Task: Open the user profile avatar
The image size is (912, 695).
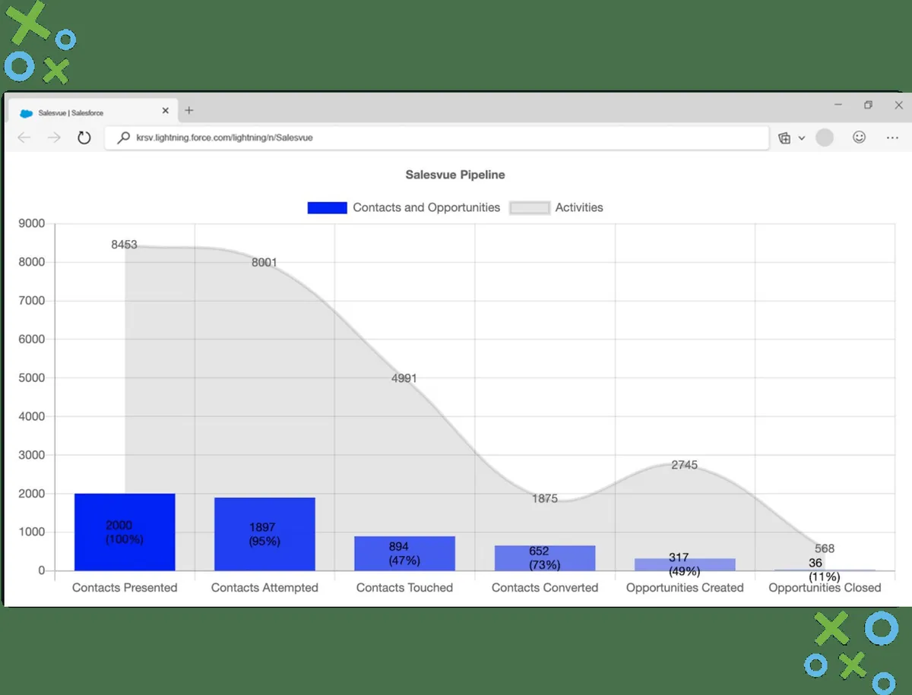Action: 825,137
